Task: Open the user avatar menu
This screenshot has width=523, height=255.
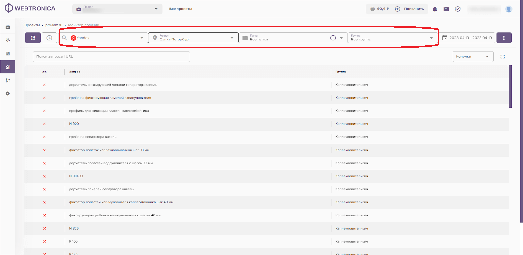Action: click(x=509, y=9)
